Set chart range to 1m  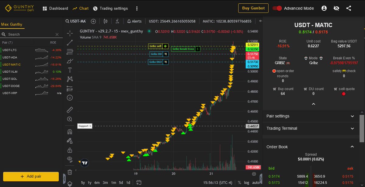pos(113,183)
